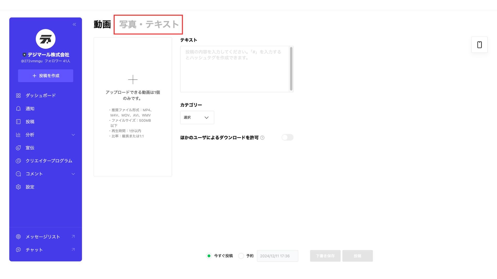
Task: Click the notification bell icon
Action: 18,109
